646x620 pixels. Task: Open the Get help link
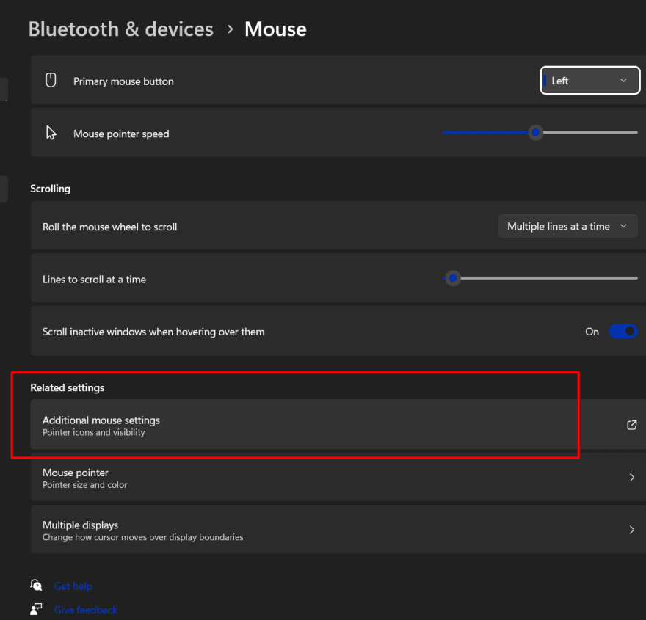click(x=73, y=586)
